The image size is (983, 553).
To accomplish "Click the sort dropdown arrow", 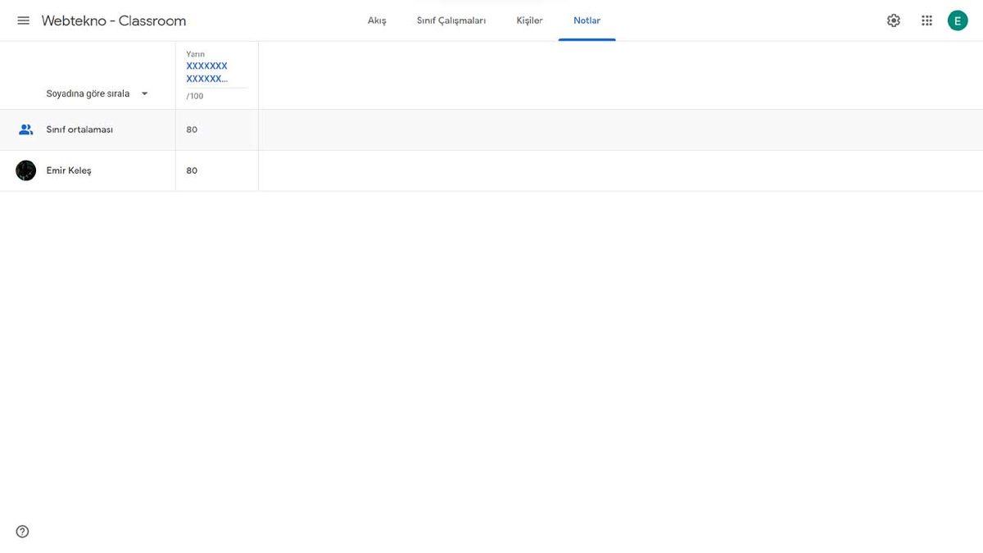I will [145, 93].
